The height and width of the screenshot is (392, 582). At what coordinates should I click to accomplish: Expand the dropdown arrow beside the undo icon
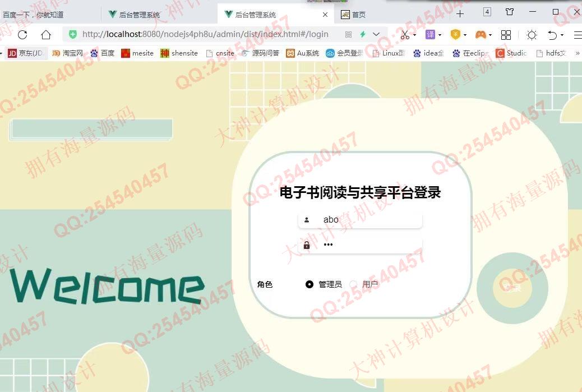pyautogui.click(x=562, y=35)
